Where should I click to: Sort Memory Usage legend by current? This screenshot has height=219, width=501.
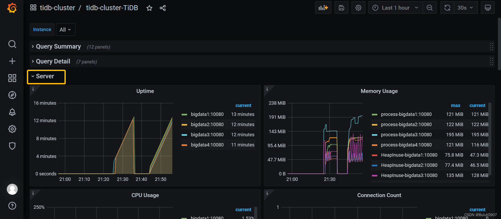(477, 105)
